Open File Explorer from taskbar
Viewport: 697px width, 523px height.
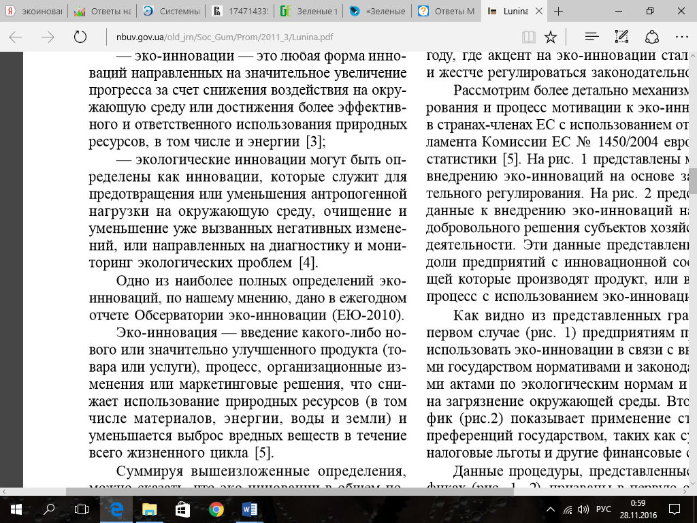tap(149, 509)
